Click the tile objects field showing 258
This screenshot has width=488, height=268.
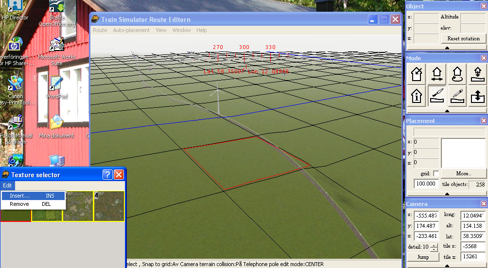477,184
